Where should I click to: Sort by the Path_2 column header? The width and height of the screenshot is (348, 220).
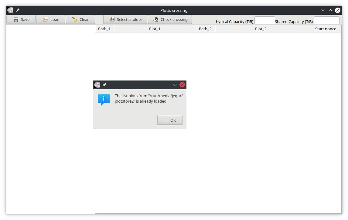[206, 29]
